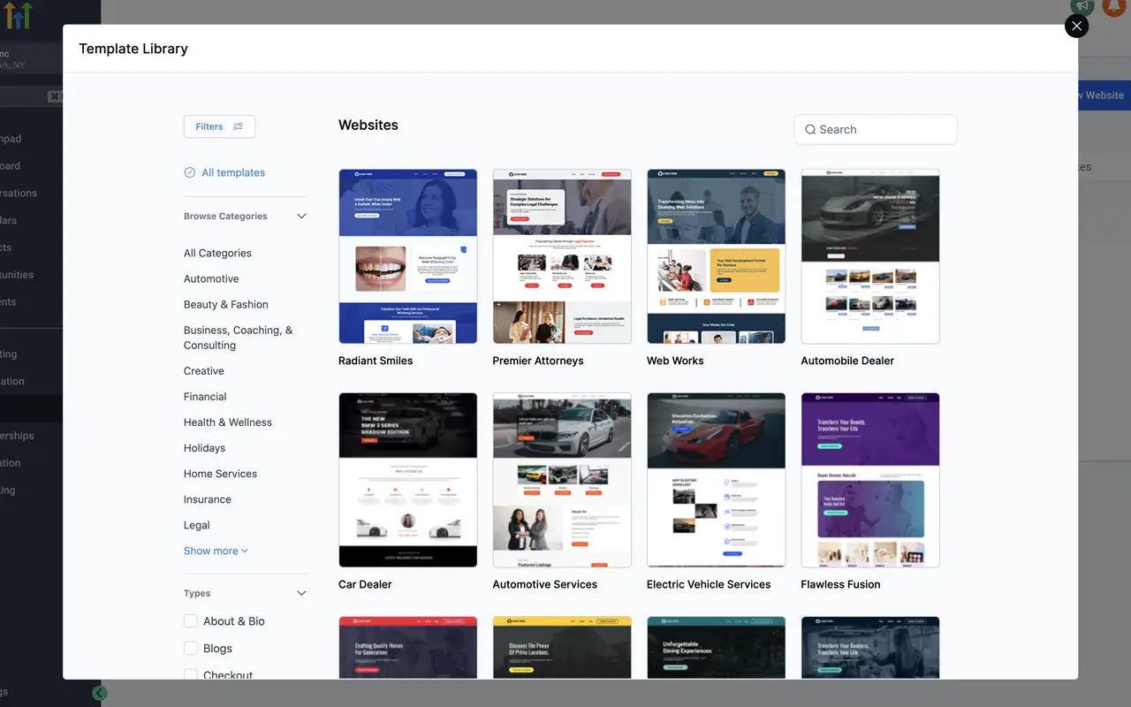The width and height of the screenshot is (1131, 707).
Task: Collapse the Types section chevron
Action: [x=301, y=594]
